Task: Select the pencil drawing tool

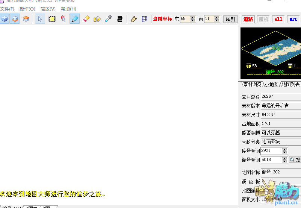Action: click(x=74, y=19)
